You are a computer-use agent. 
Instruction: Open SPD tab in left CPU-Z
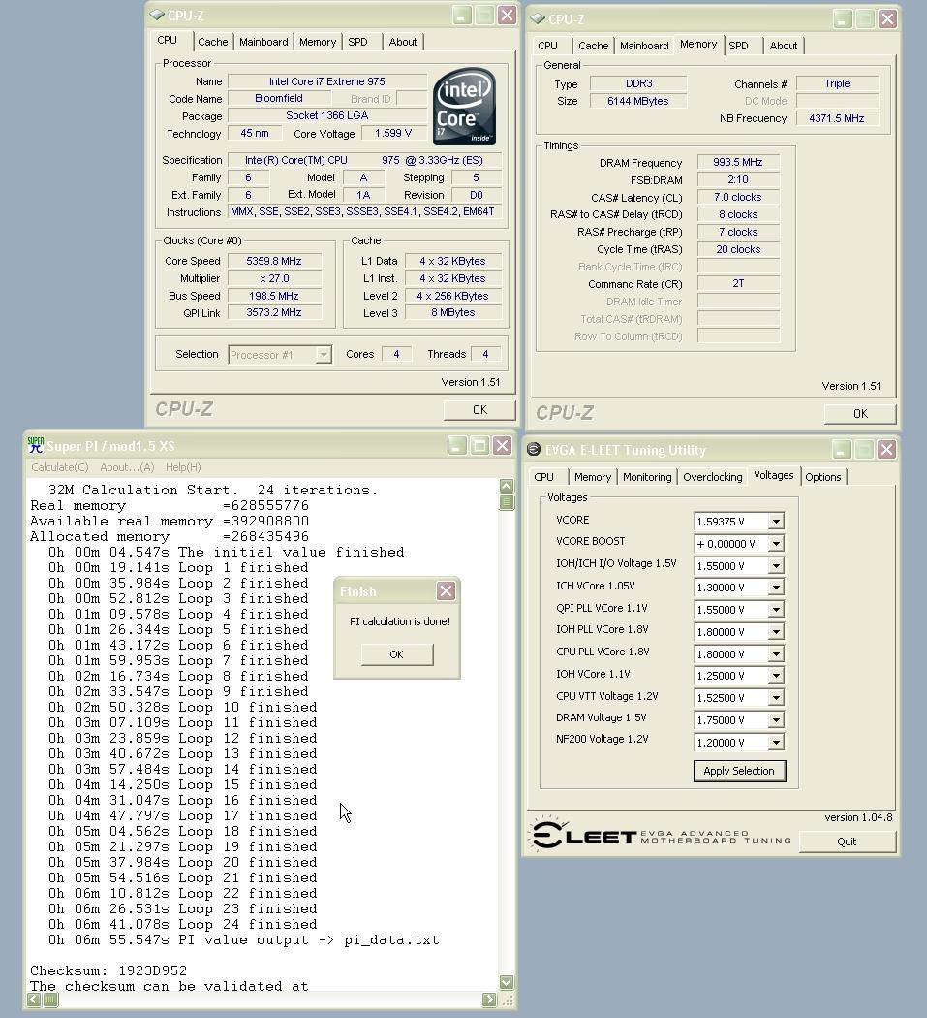coord(357,42)
